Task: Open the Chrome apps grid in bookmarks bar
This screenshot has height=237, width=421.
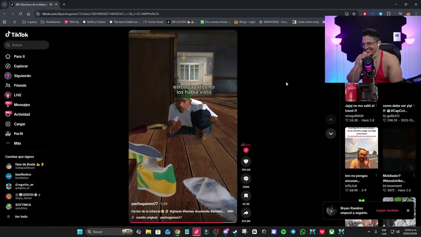Action: 4,22
